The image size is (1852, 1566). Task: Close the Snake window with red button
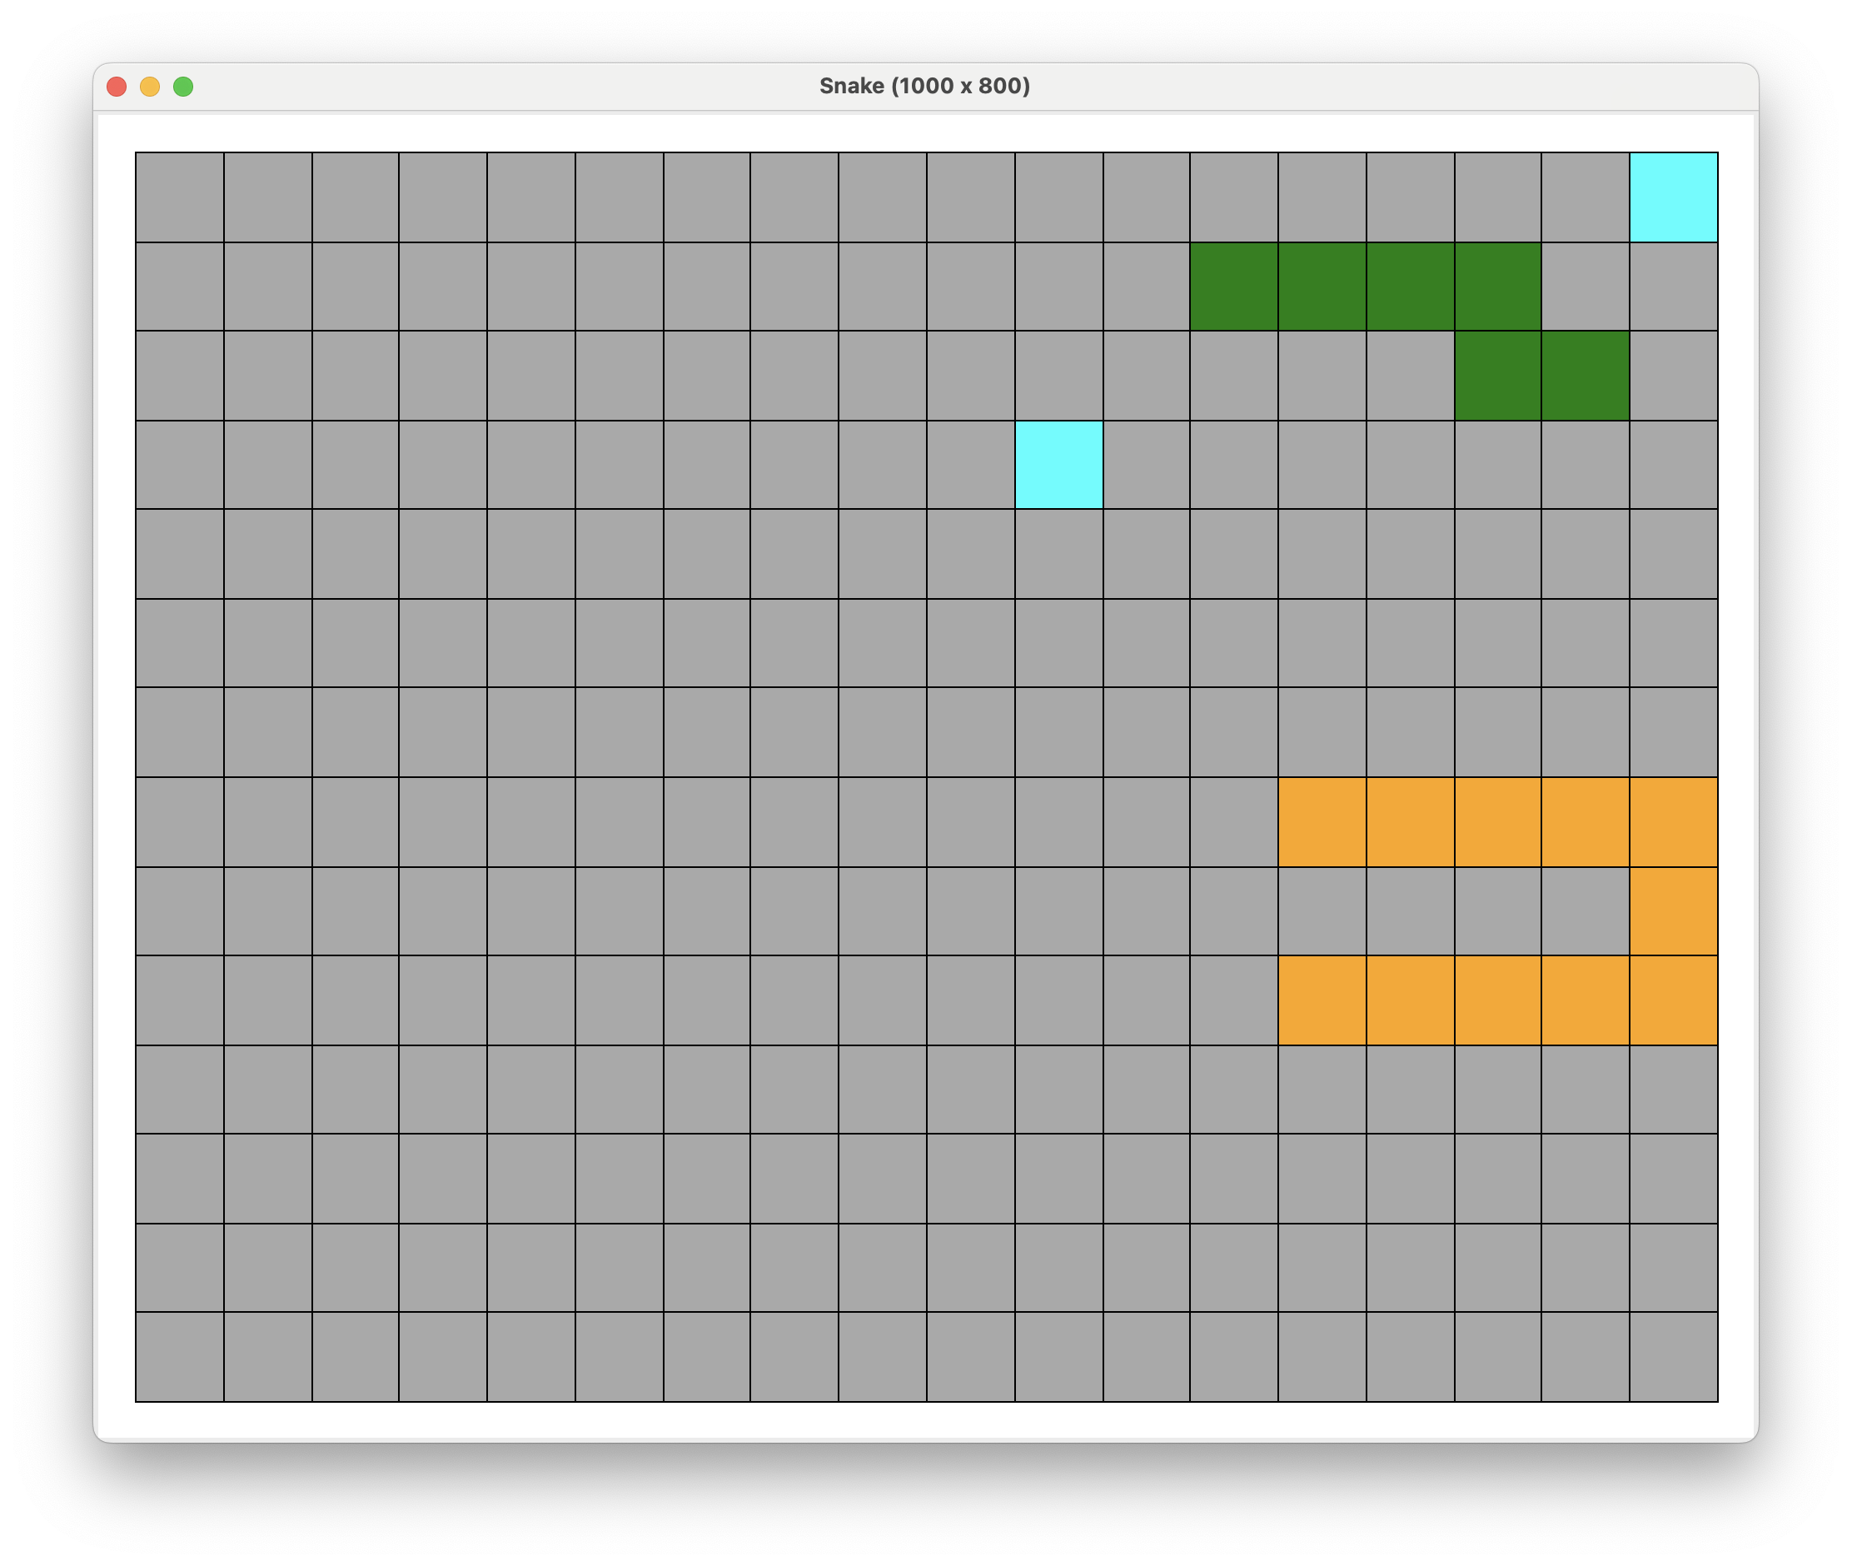pyautogui.click(x=117, y=86)
